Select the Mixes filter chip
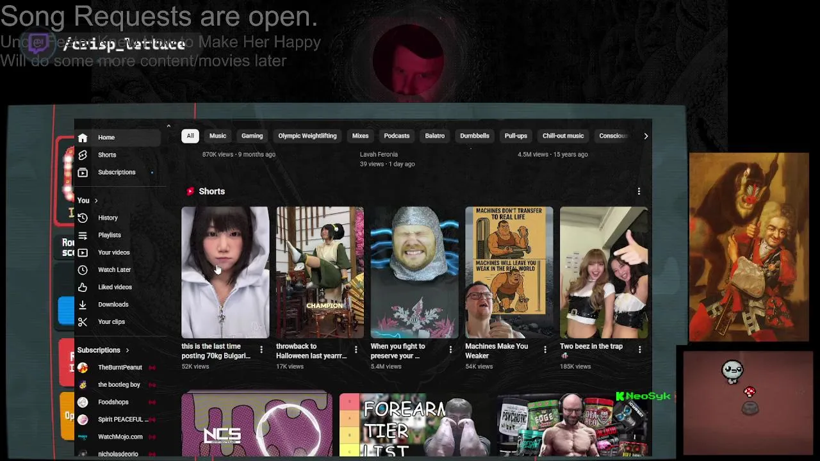The height and width of the screenshot is (461, 820). 360,136
